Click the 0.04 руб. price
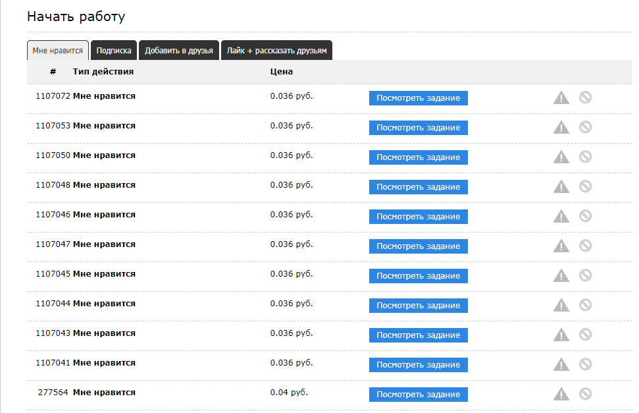639x413 pixels. [289, 392]
